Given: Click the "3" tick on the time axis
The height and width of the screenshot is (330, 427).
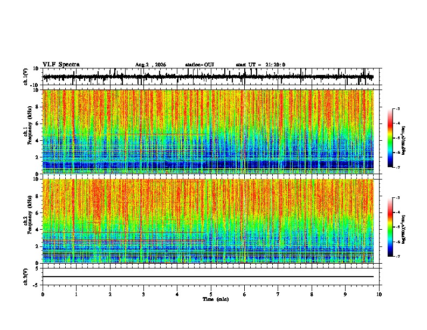Looking at the screenshot, I should [143, 294].
